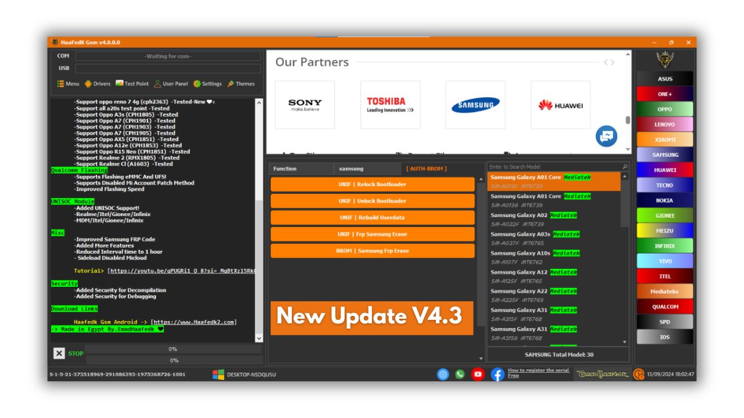Click the log panel scroll down arrow
The image size is (744, 418).
coord(259,338)
